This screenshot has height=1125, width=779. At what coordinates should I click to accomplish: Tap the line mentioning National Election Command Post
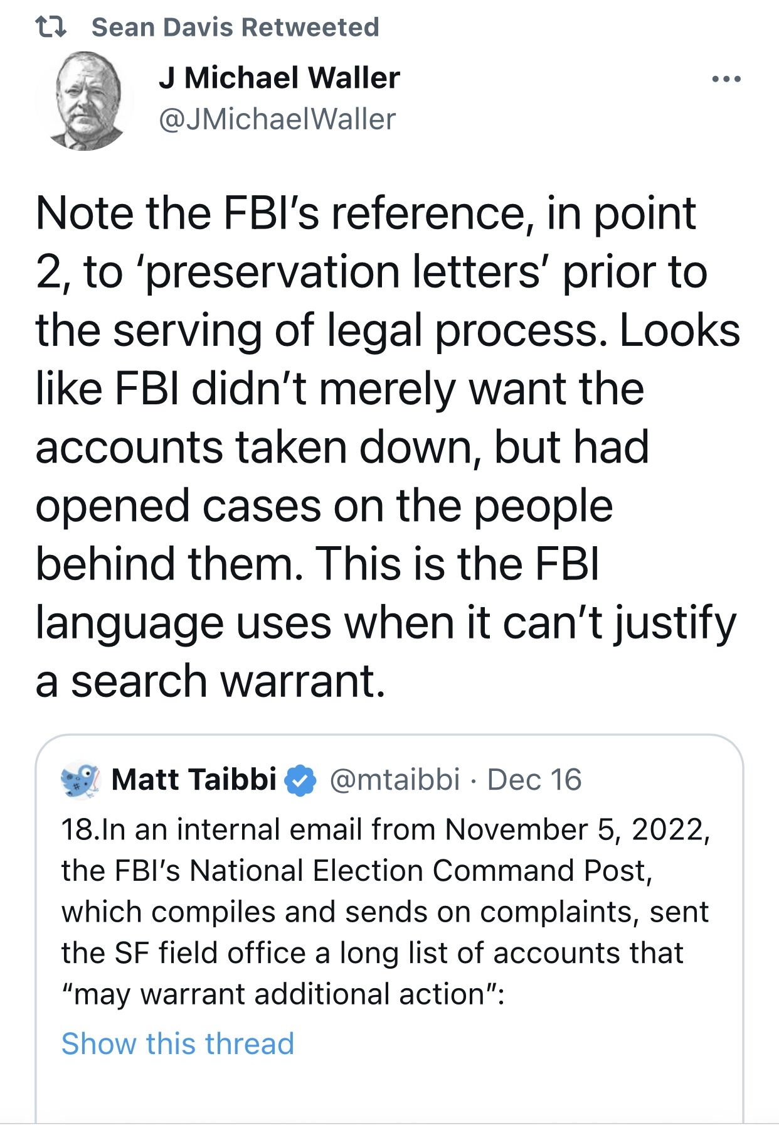[357, 871]
